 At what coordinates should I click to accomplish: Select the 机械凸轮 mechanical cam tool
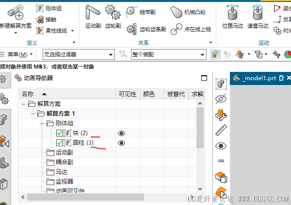tap(188, 12)
